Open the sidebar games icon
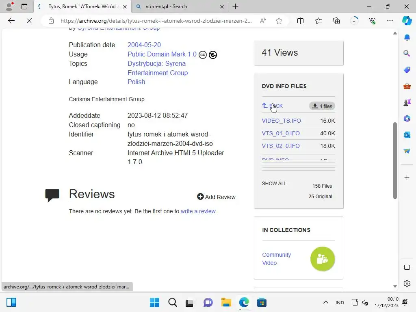The image size is (416, 312). [407, 102]
